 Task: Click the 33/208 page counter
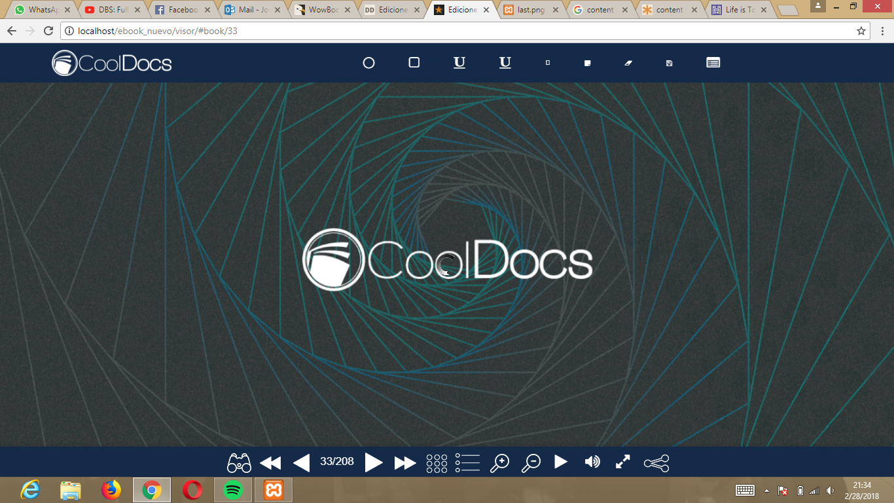click(337, 462)
